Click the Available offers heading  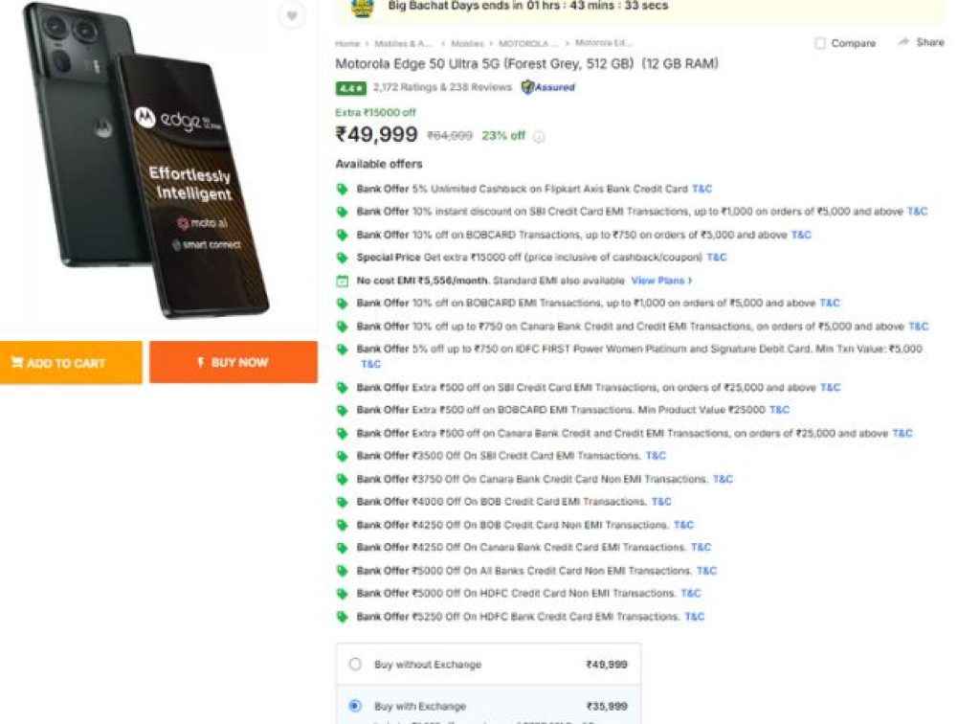pyautogui.click(x=379, y=164)
